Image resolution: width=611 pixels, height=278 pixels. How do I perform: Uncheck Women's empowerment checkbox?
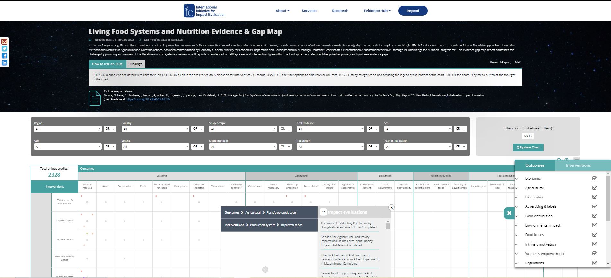[x=594, y=253]
